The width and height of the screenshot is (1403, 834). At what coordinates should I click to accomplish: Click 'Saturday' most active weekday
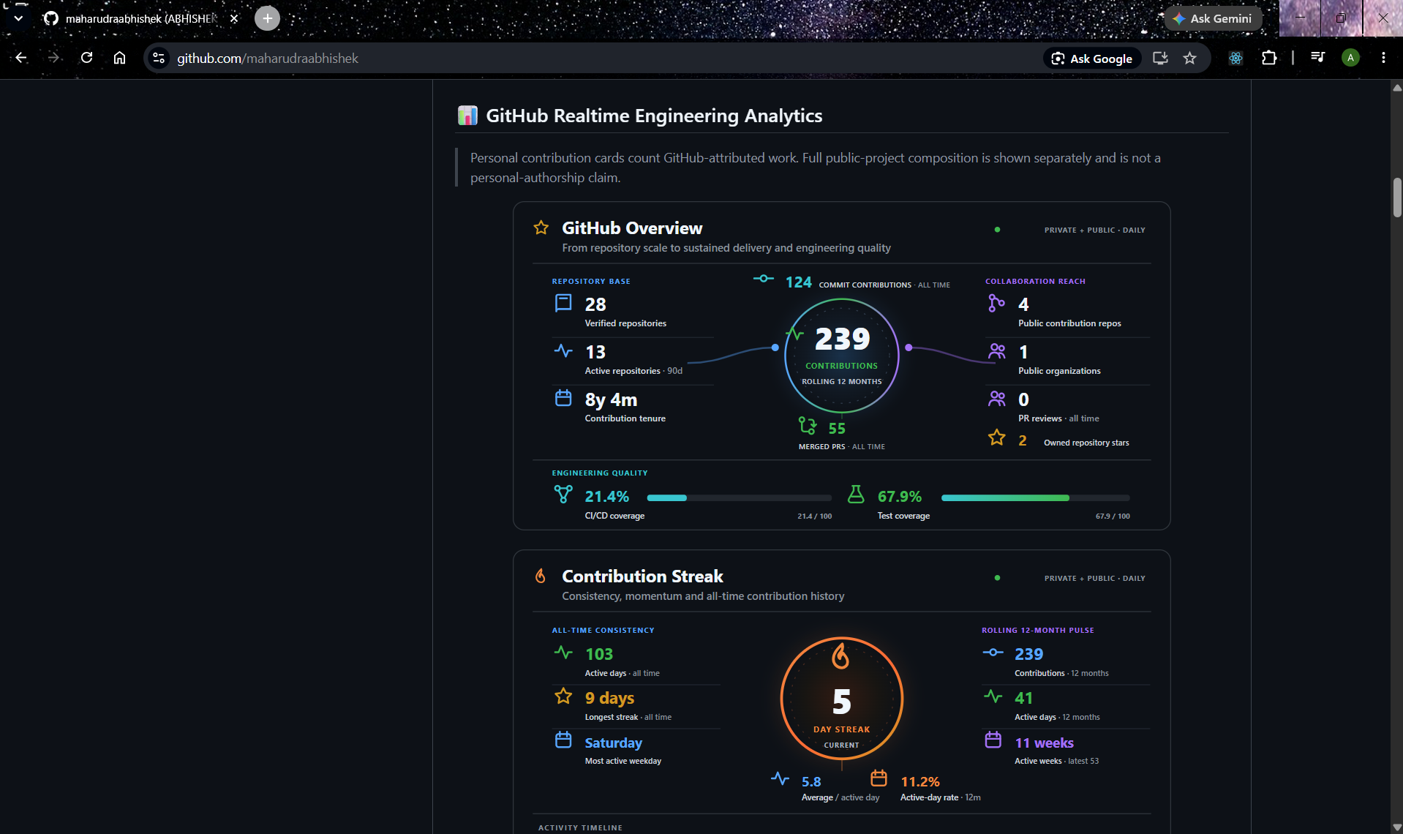[613, 743]
